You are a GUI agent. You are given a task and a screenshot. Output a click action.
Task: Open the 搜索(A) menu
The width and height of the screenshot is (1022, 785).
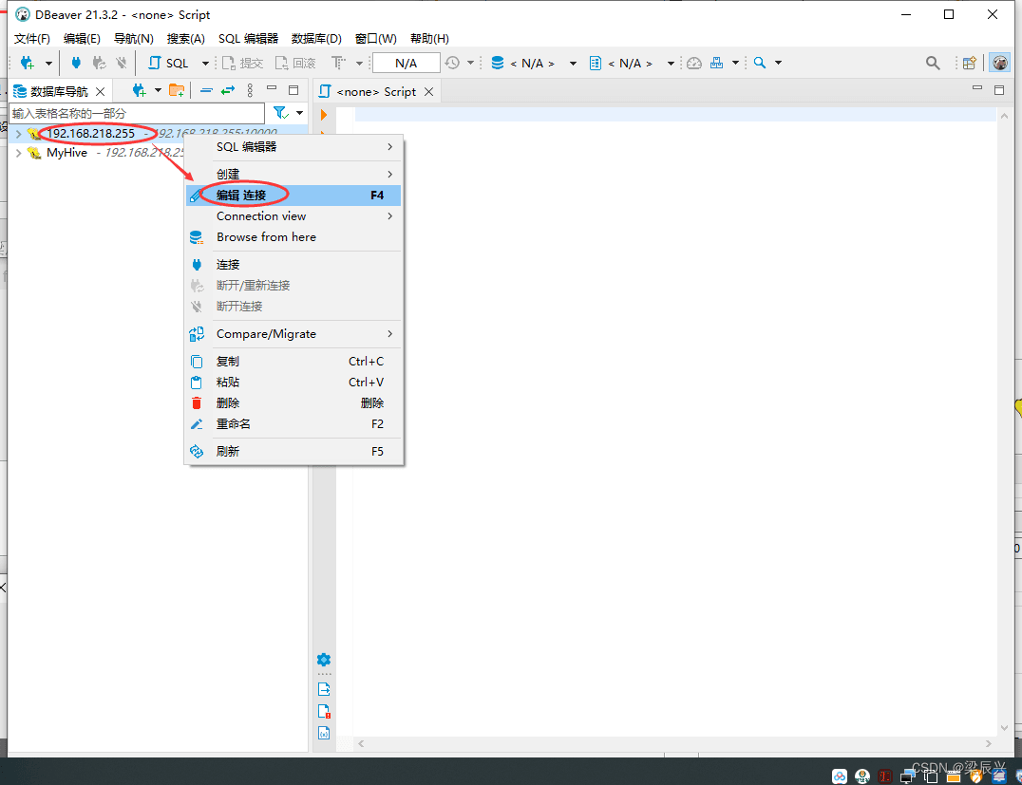pos(186,38)
